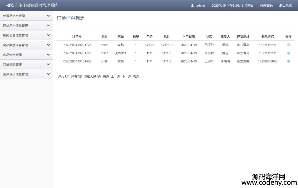Select order number PD20200419101402
The image size is (298, 188).
pos(77,61)
